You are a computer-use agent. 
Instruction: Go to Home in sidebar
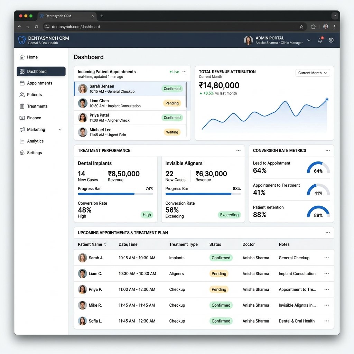(x=41, y=57)
